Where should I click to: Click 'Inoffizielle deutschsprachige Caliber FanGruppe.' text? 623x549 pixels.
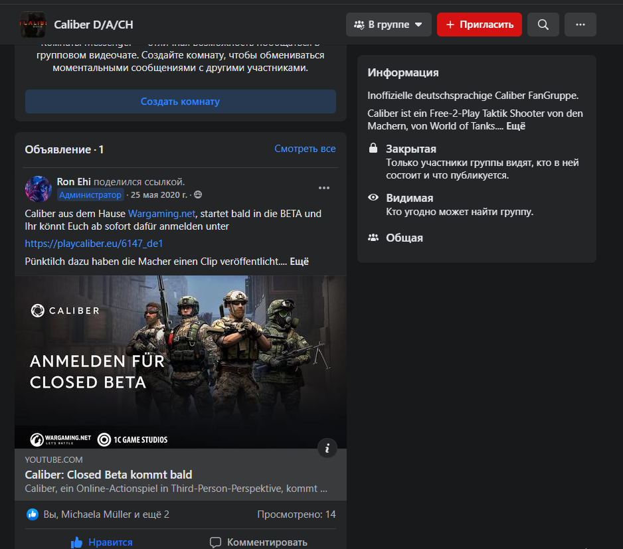[473, 96]
